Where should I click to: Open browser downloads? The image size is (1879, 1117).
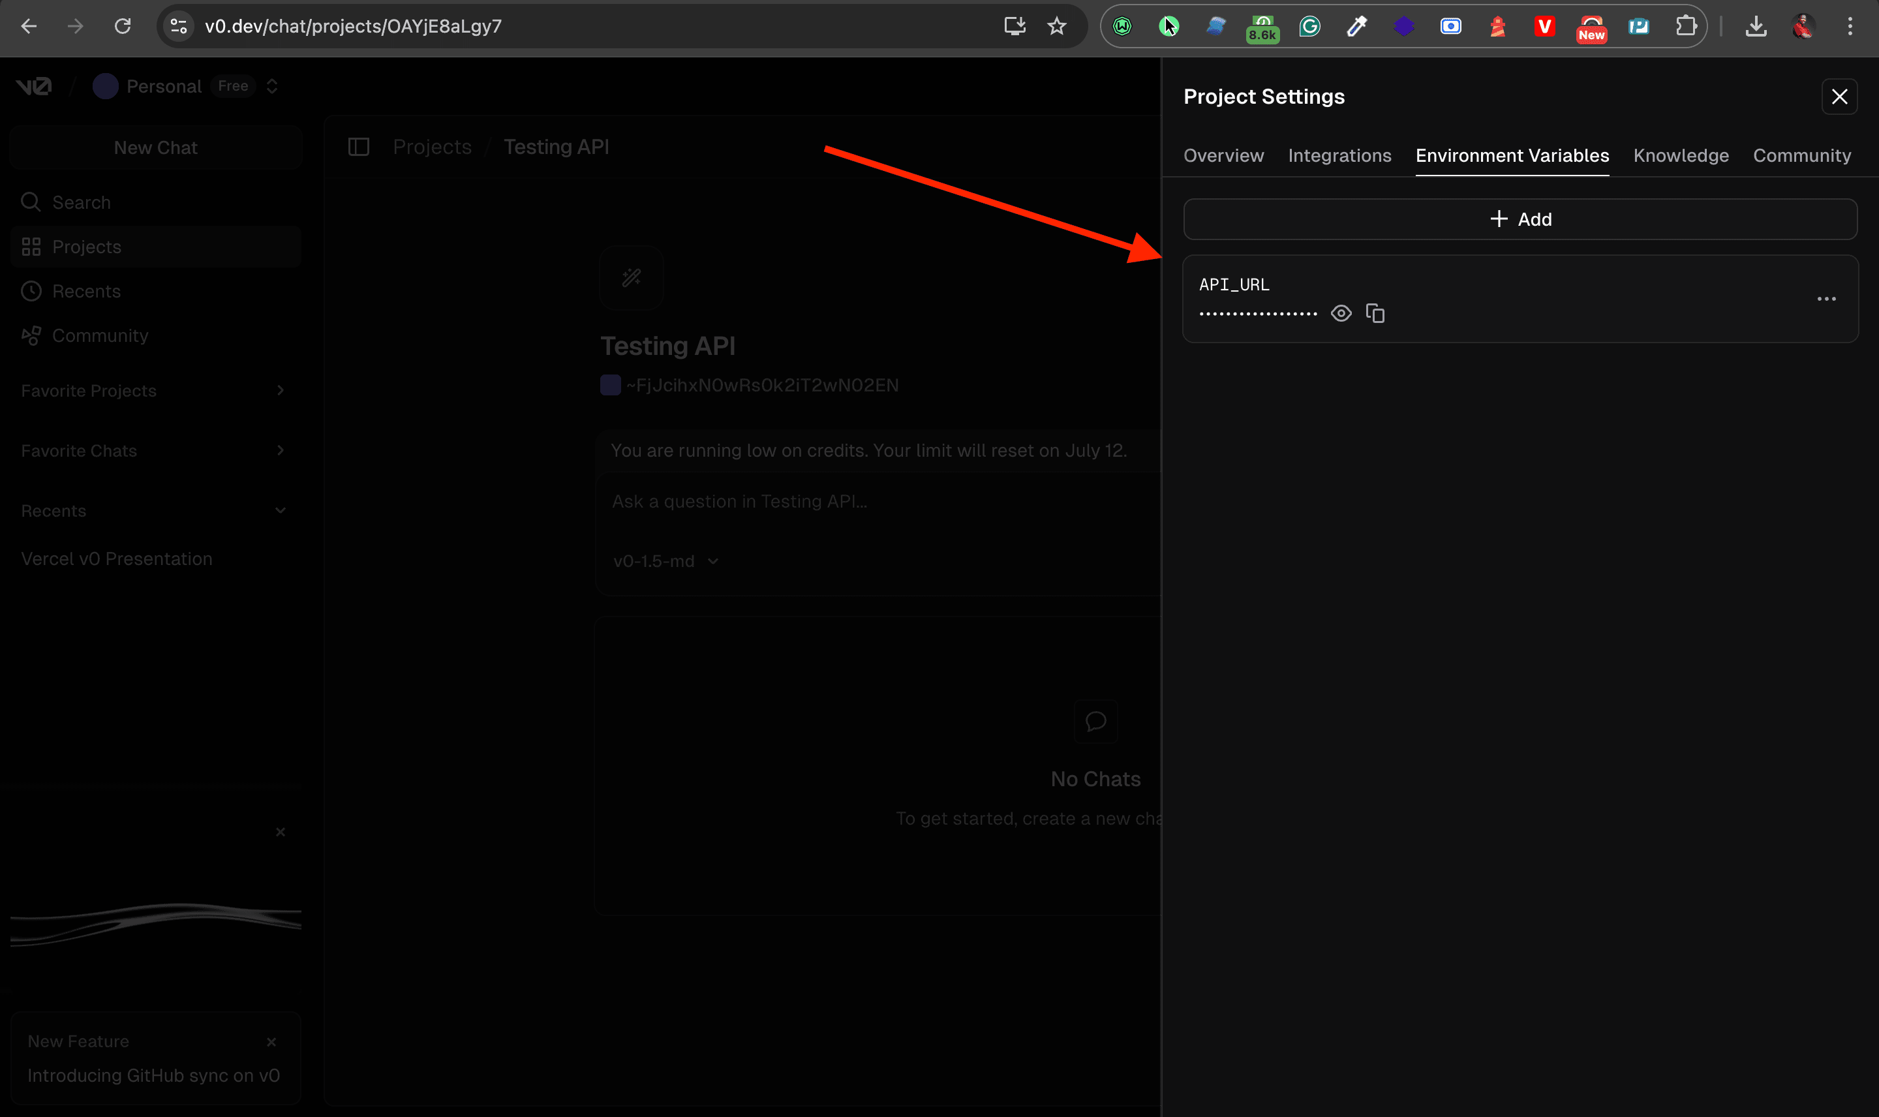(x=1756, y=26)
